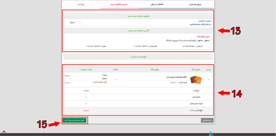Click the آدرس دریافت سبد خرید header
Screen dimensions: 276x136
pos(138,31)
